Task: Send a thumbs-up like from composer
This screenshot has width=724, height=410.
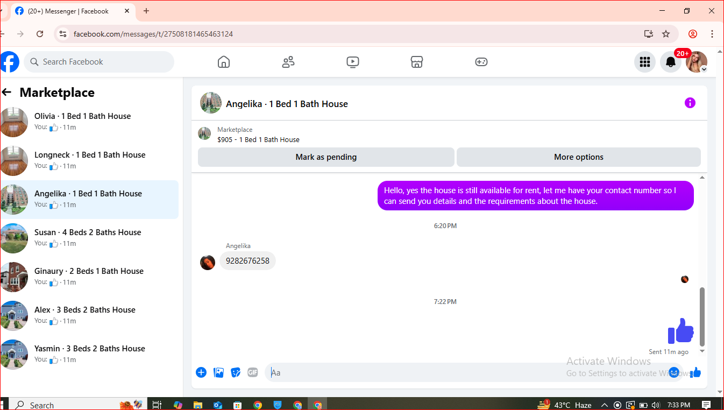Action: point(695,372)
